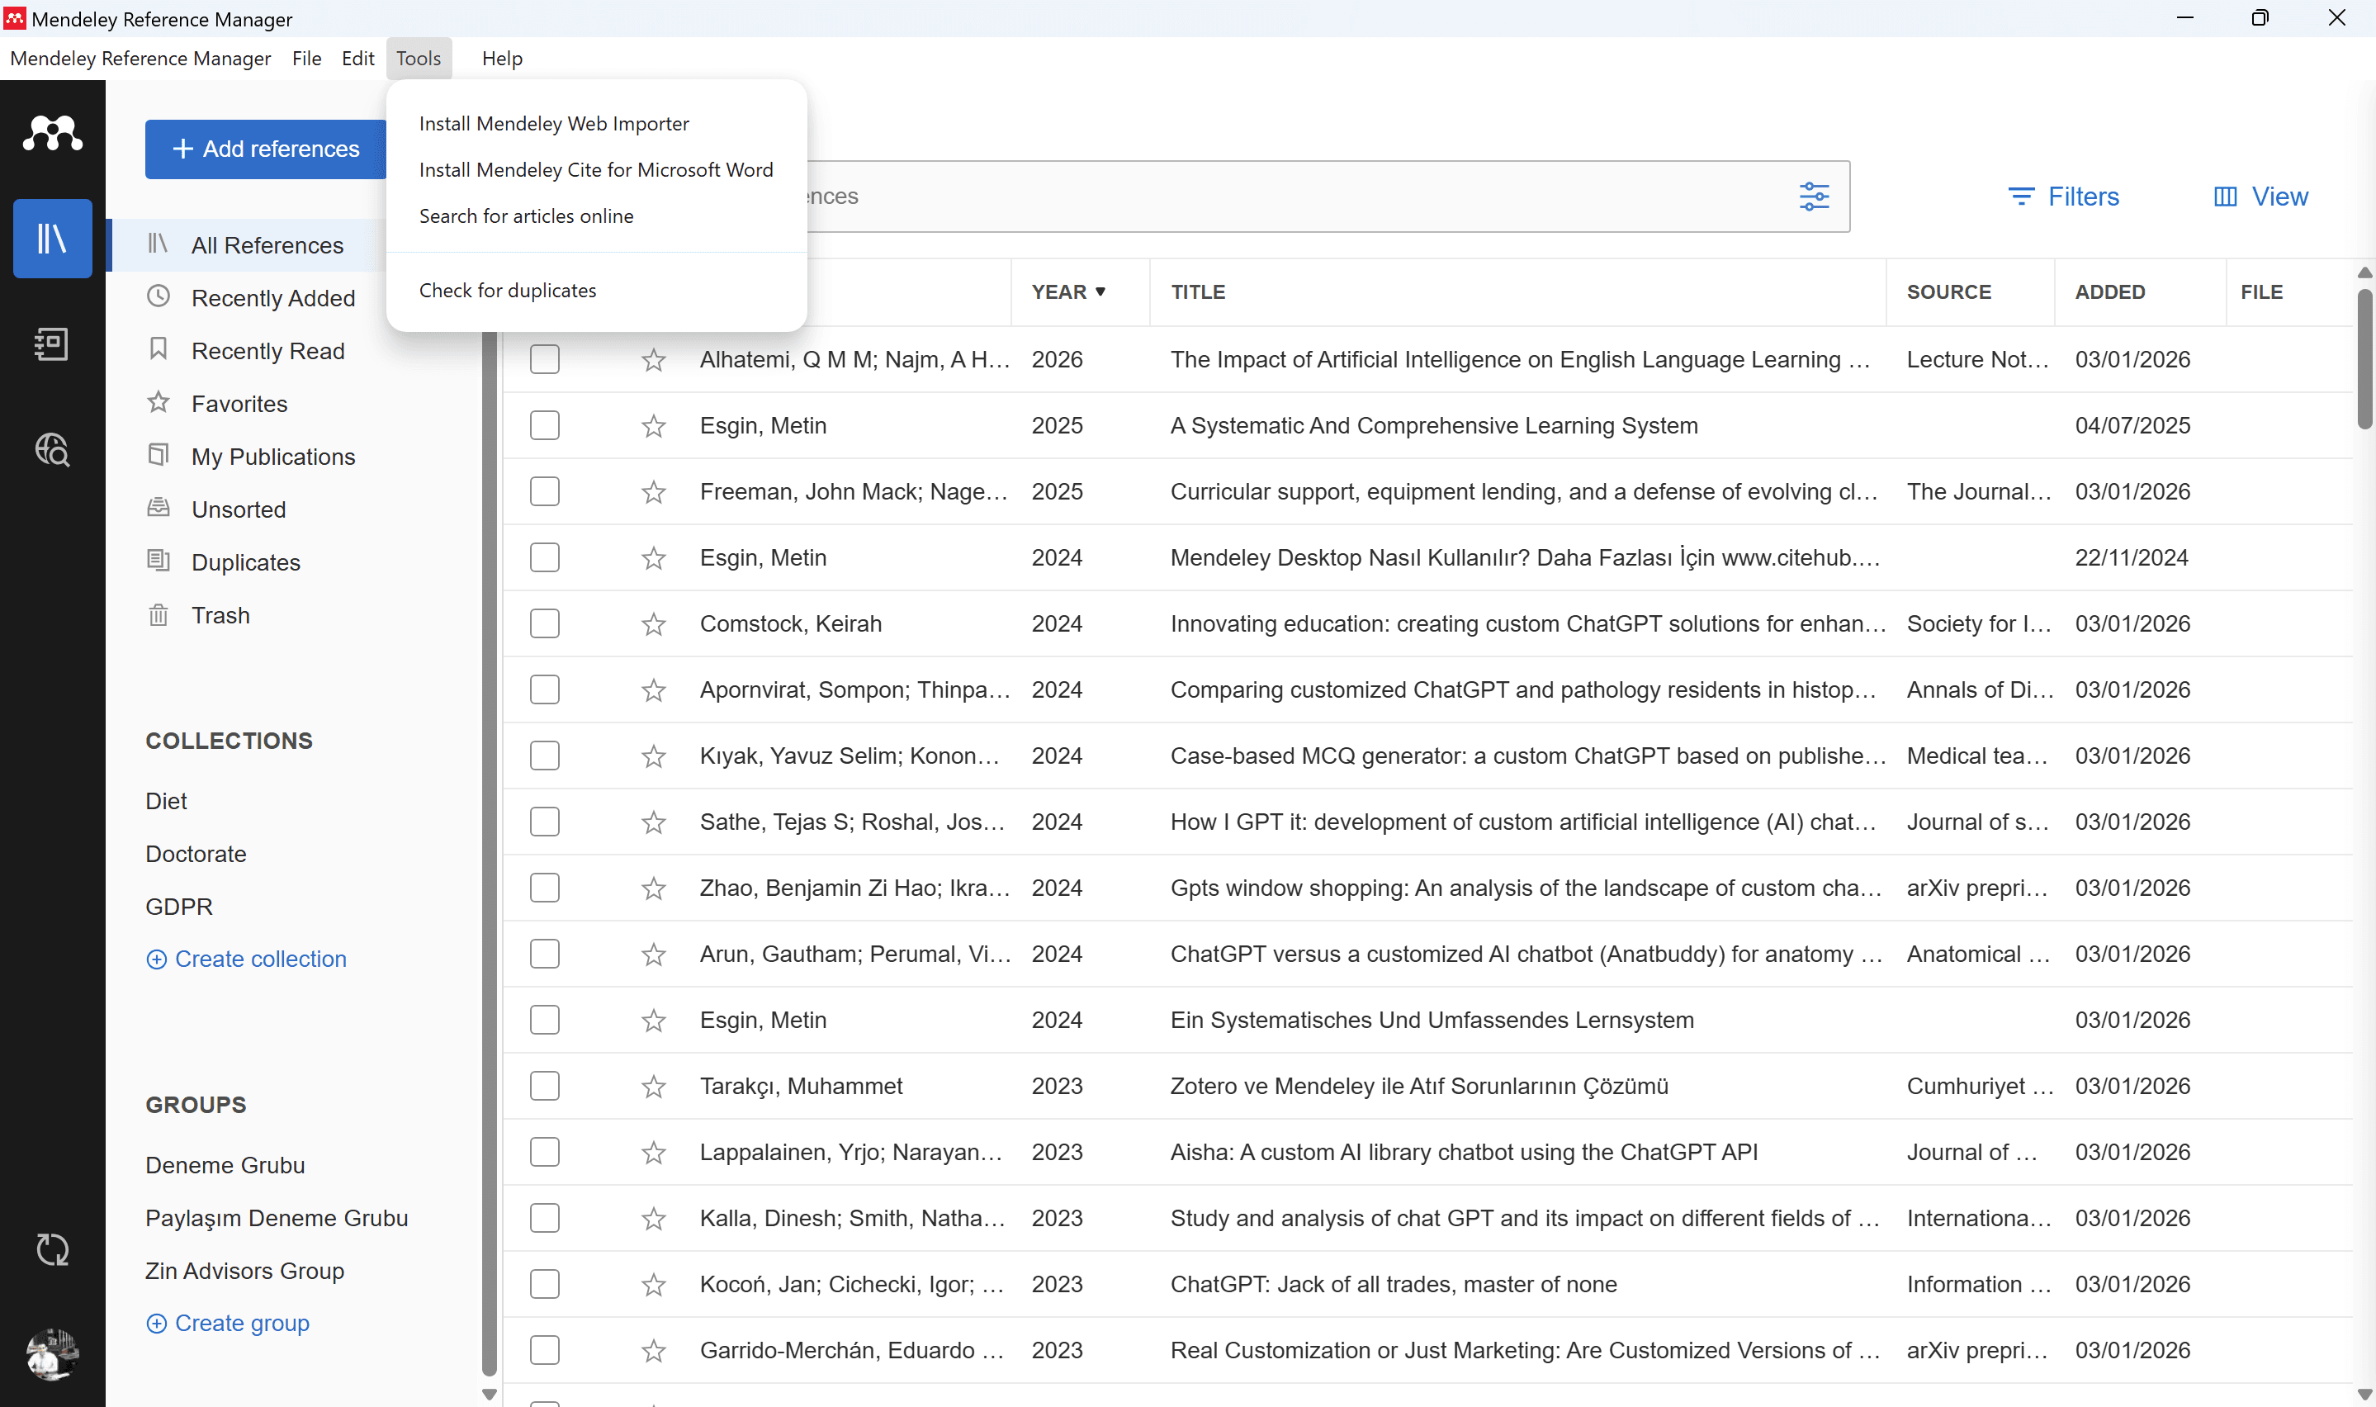The image size is (2376, 1407).
Task: Open the user profile avatar
Action: (x=52, y=1353)
